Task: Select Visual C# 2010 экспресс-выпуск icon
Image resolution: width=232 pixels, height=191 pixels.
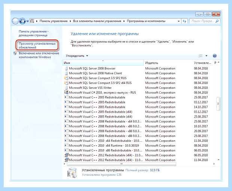Action: click(66, 93)
